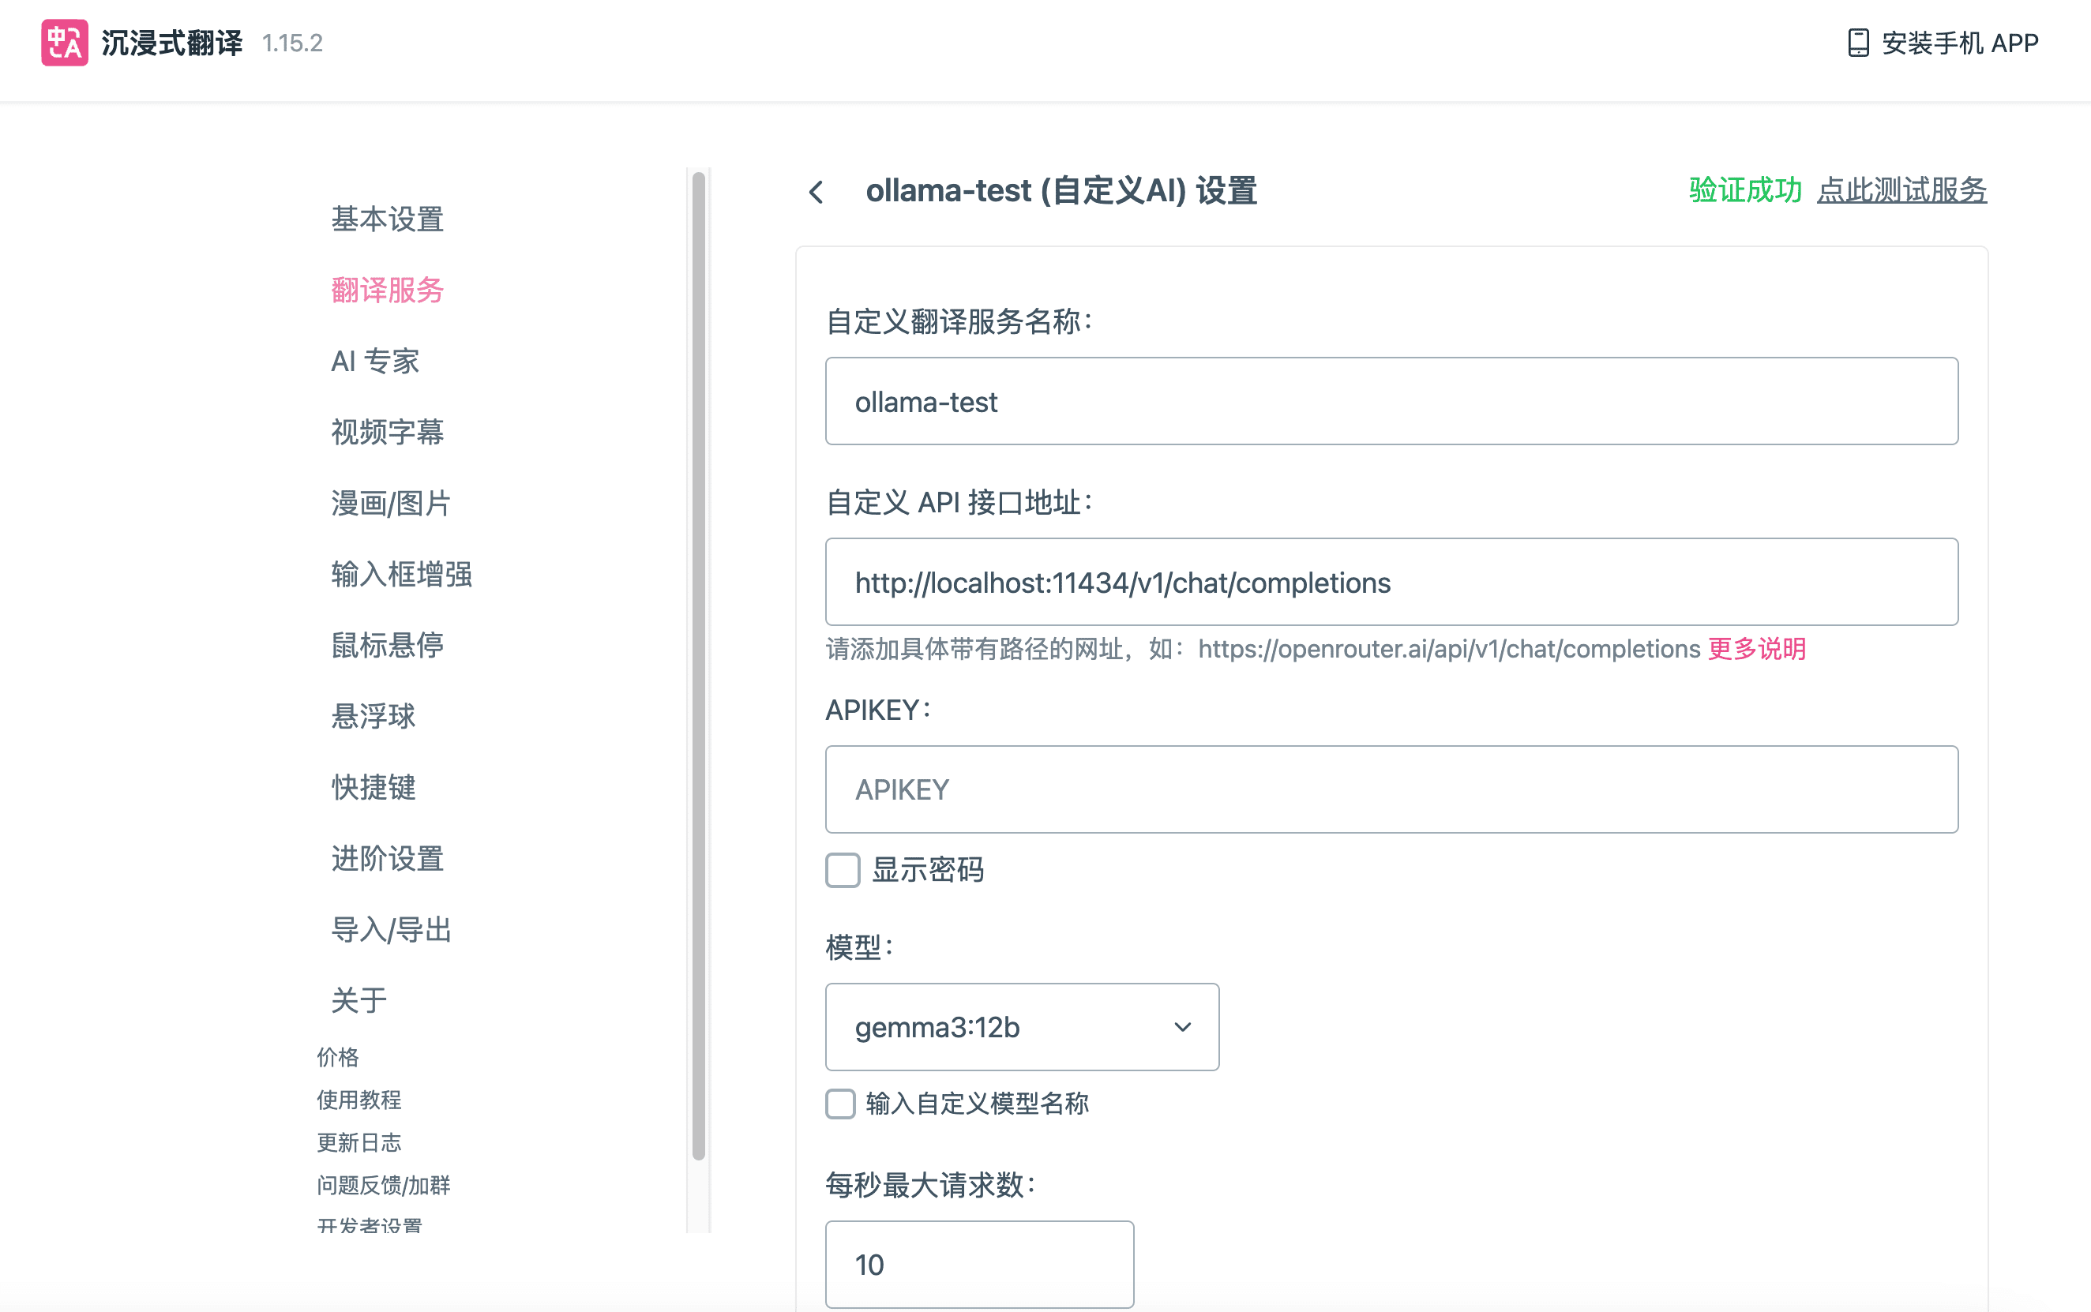This screenshot has width=2091, height=1312.
Task: Open 导入/导出 section
Action: click(391, 929)
